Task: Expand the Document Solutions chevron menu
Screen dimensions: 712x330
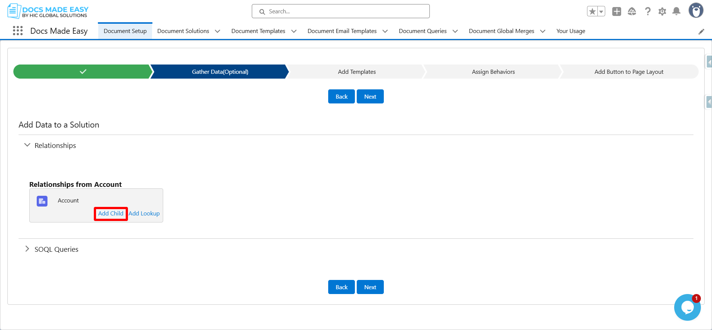Action: click(x=218, y=31)
